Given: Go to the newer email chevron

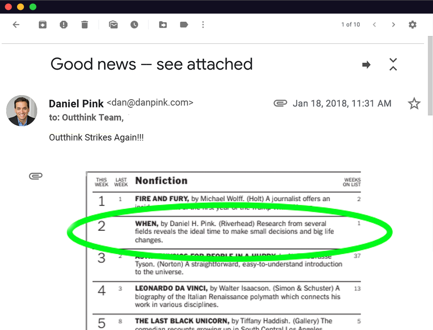Looking at the screenshot, I should pos(374,25).
